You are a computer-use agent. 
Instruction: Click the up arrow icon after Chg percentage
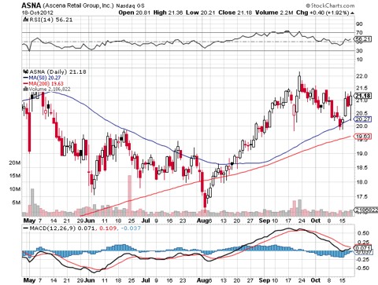pos(352,13)
